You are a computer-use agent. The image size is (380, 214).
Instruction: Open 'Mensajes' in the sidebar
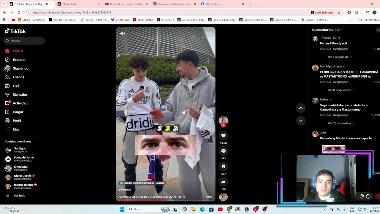click(x=20, y=95)
